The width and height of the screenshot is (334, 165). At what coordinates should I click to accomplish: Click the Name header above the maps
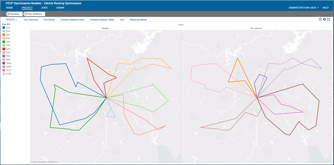181,25
